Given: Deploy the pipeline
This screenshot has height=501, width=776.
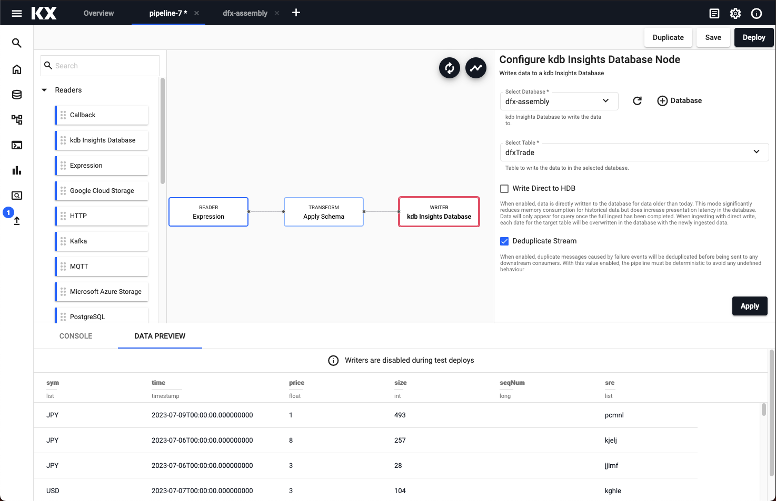Looking at the screenshot, I should [x=754, y=37].
